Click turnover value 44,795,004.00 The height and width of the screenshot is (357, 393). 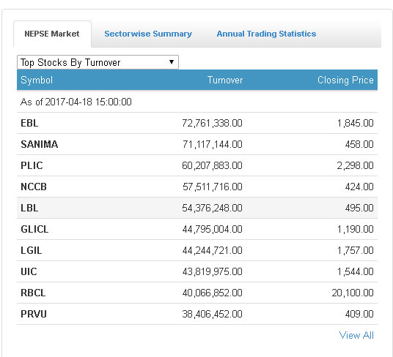(x=213, y=230)
